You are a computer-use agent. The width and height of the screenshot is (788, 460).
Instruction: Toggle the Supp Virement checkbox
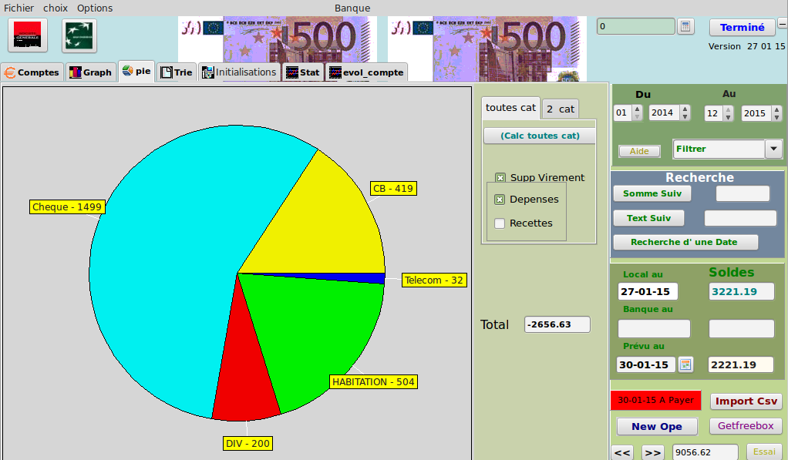pyautogui.click(x=500, y=178)
